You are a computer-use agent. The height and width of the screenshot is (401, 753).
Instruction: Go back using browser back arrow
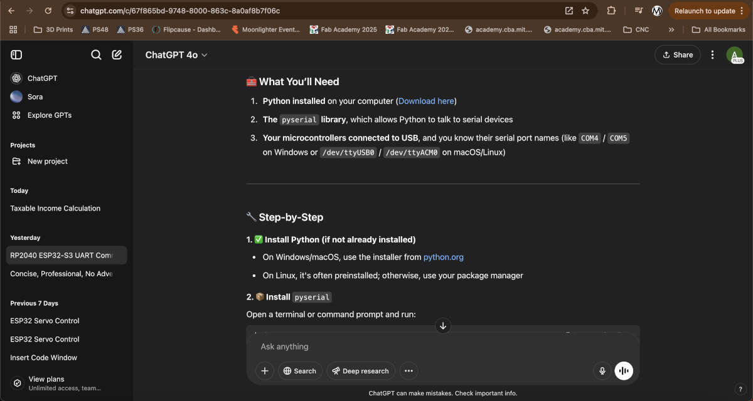tap(13, 11)
